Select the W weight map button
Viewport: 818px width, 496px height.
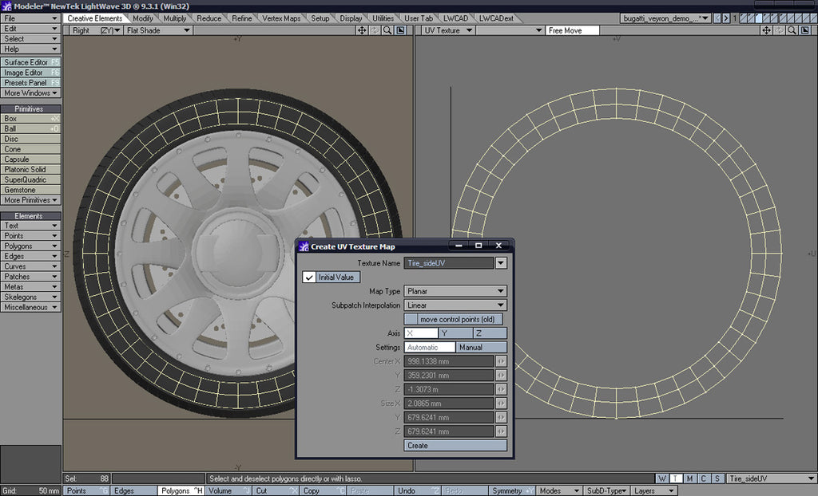pos(662,478)
